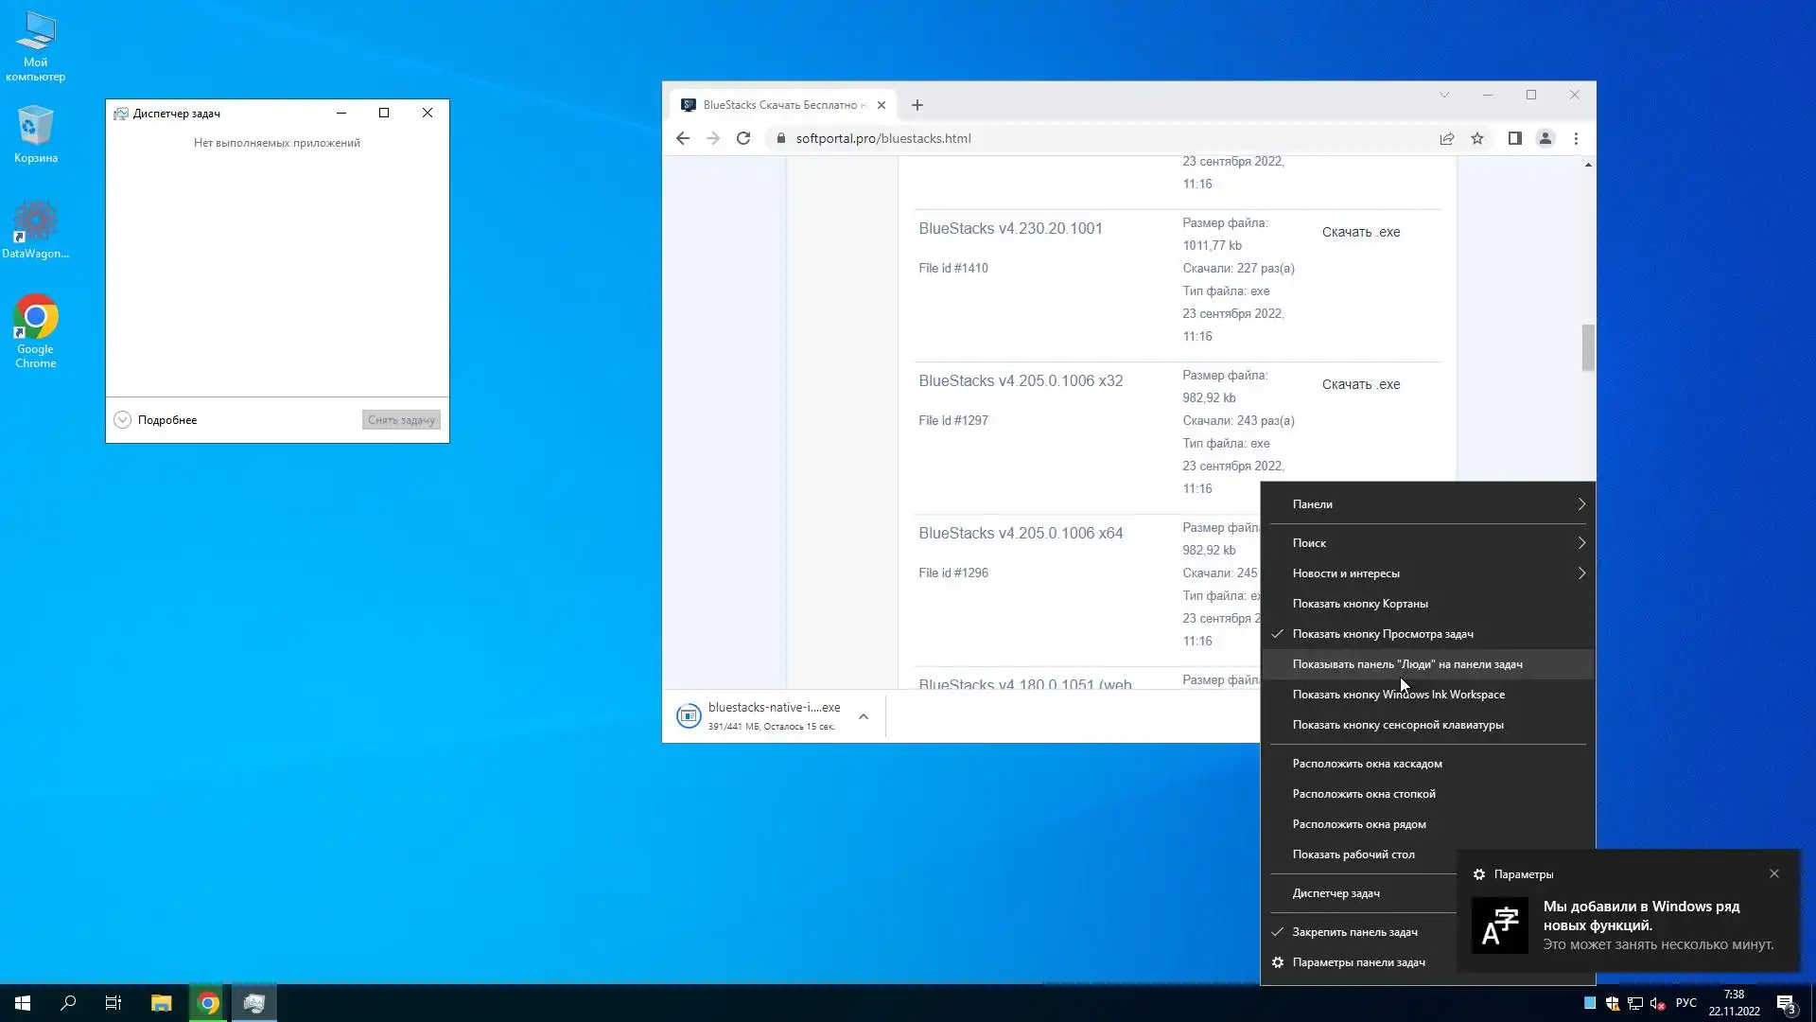This screenshot has width=1816, height=1022.
Task: Click the page vertical scrollbar thumb
Action: [1588, 347]
